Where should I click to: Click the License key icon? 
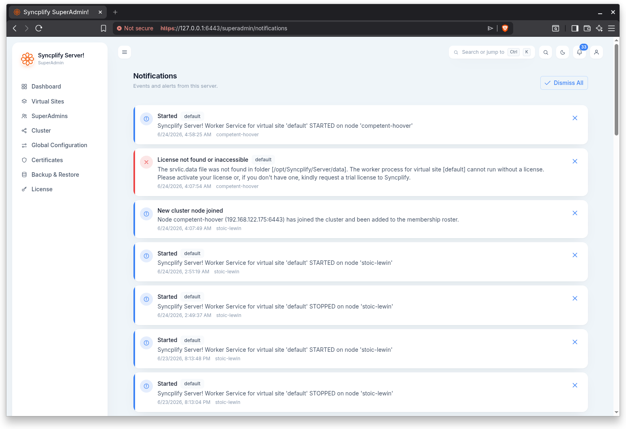24,189
